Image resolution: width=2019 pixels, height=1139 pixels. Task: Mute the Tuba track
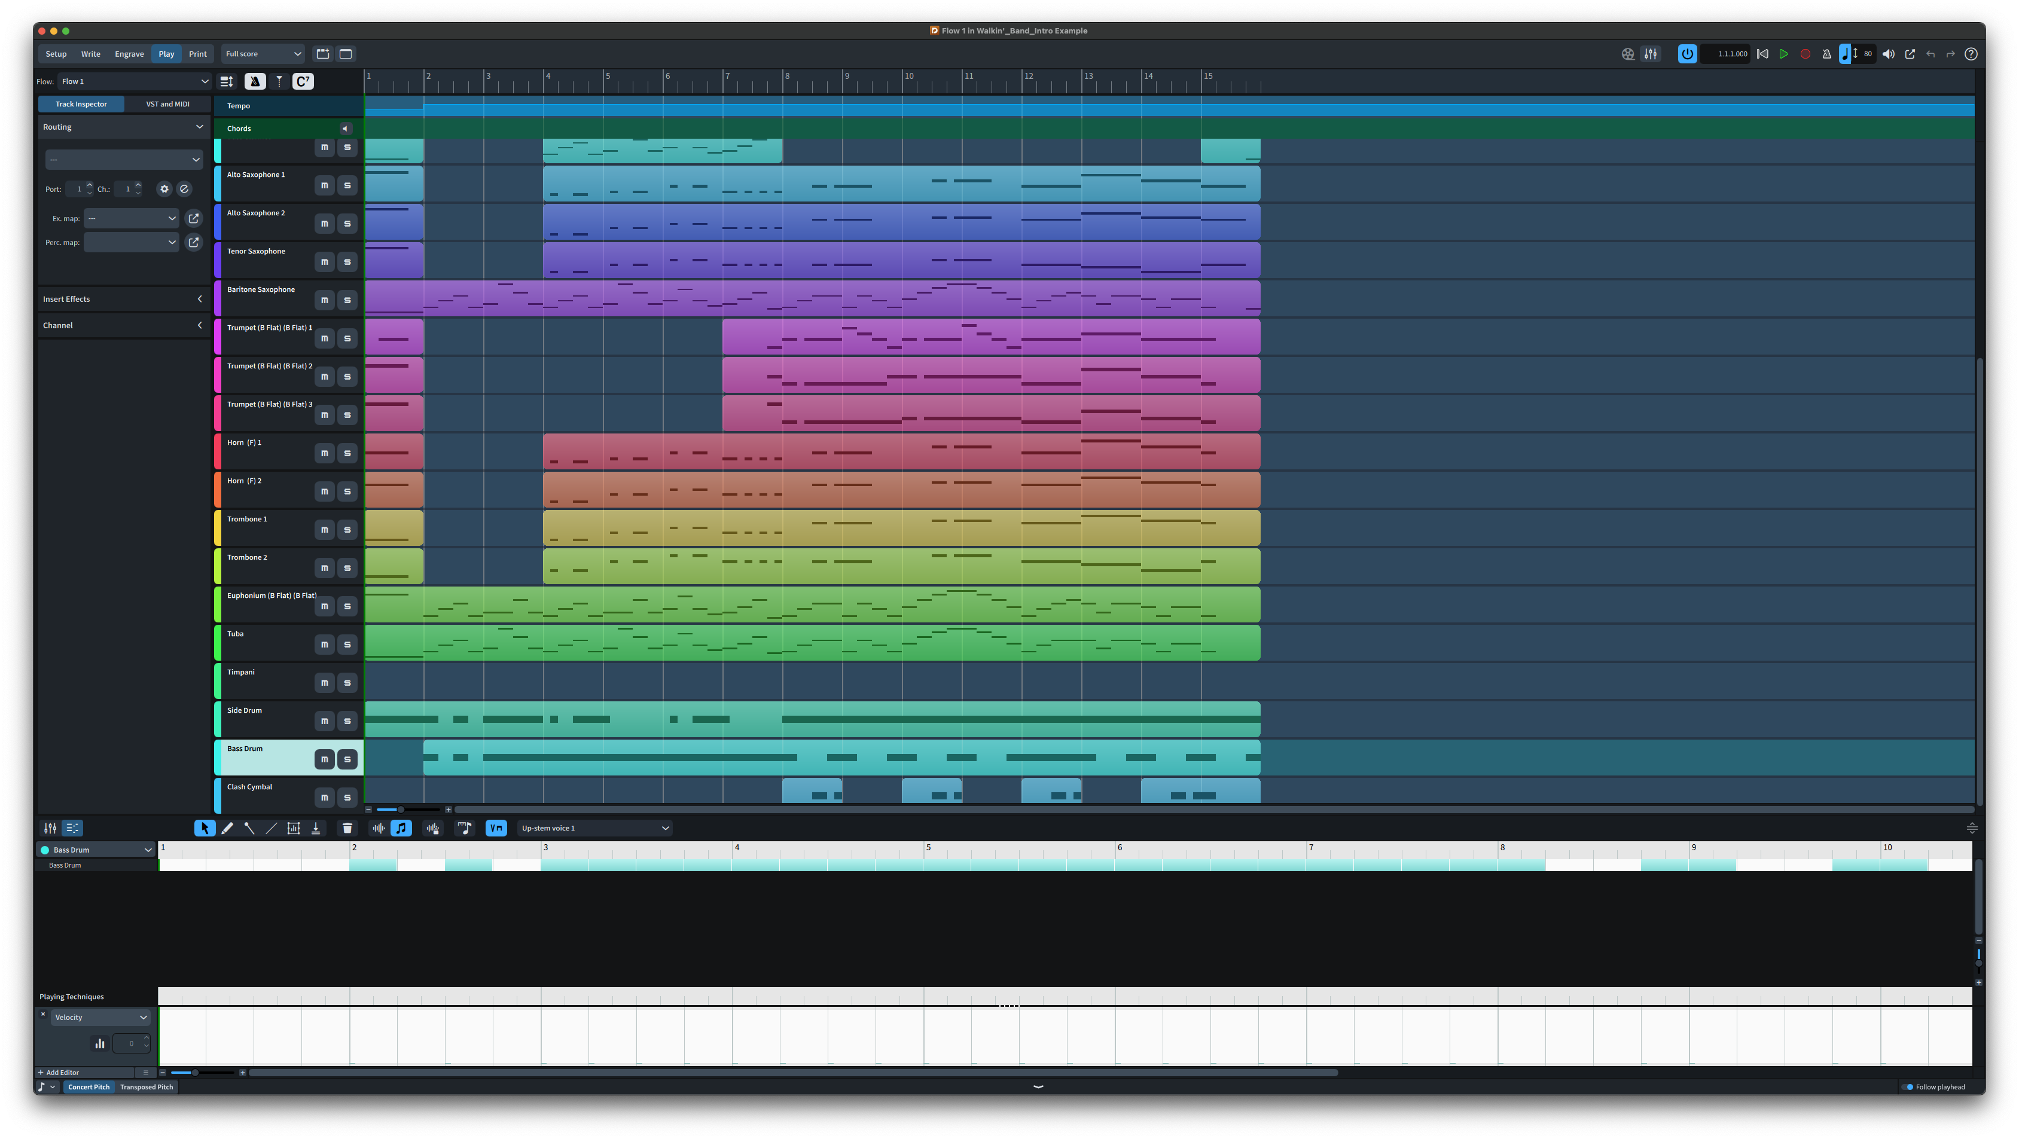(325, 645)
